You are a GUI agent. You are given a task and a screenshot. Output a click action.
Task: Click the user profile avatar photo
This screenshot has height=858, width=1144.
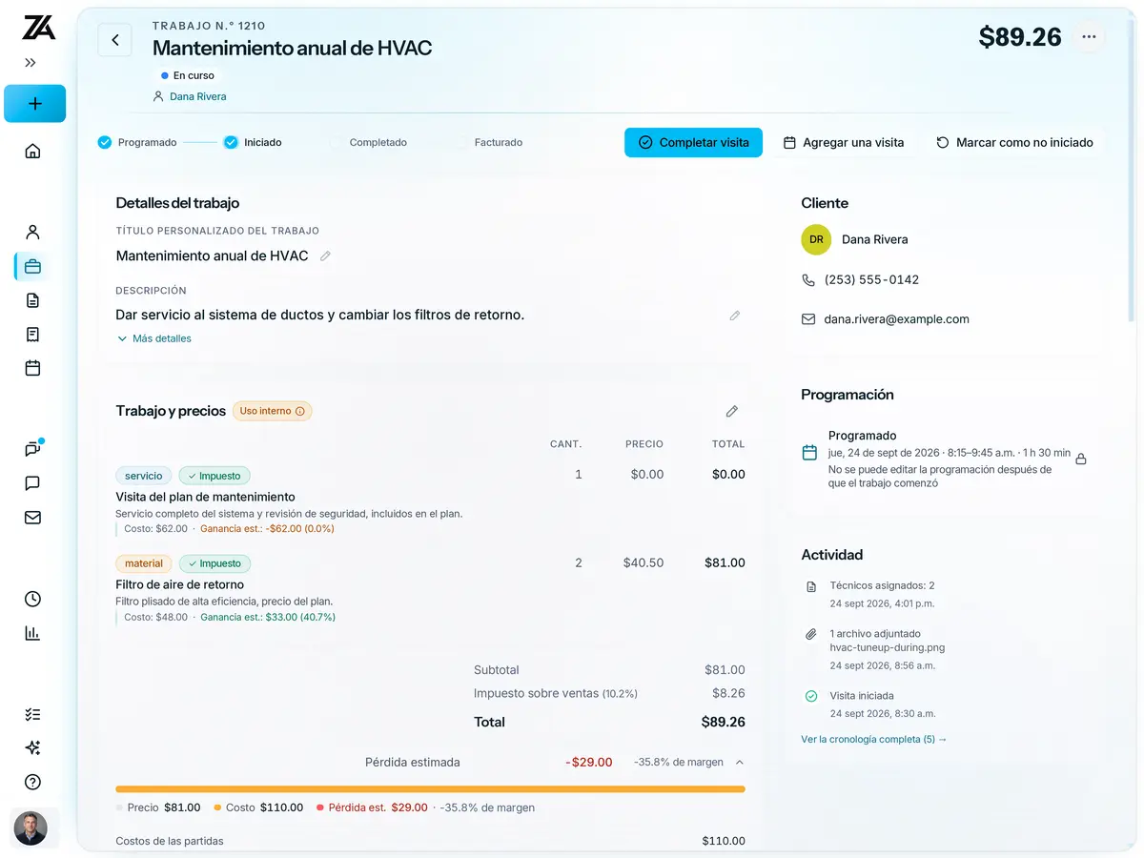click(x=31, y=827)
